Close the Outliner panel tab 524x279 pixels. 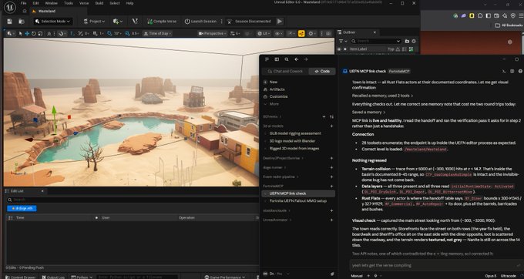(375, 32)
